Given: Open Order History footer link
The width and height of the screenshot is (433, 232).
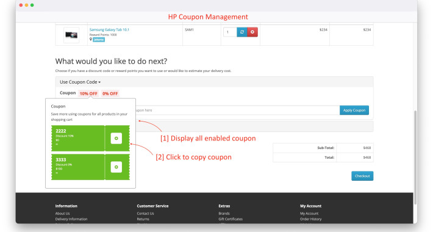Looking at the screenshot, I should (x=311, y=219).
